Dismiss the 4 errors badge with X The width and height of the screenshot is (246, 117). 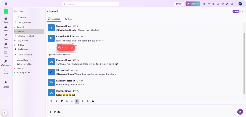click(x=72, y=48)
